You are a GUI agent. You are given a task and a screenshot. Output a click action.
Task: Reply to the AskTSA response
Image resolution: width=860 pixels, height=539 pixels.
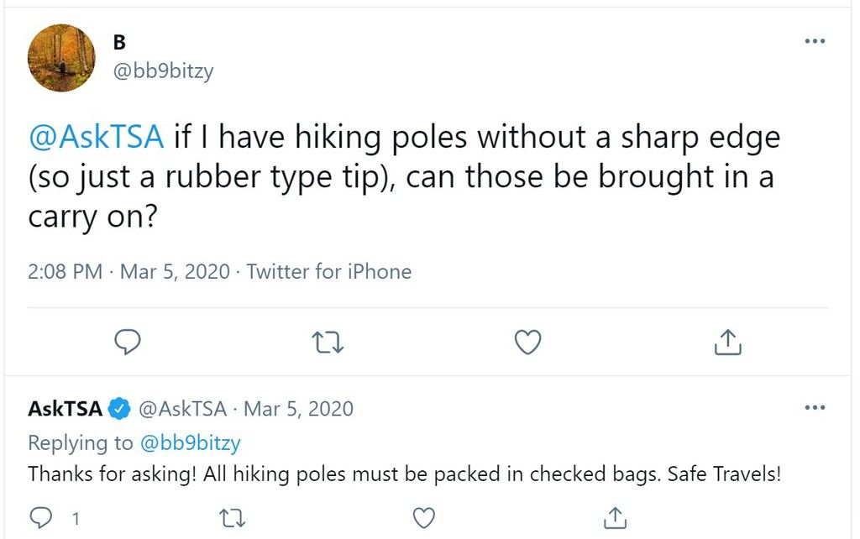[40, 518]
